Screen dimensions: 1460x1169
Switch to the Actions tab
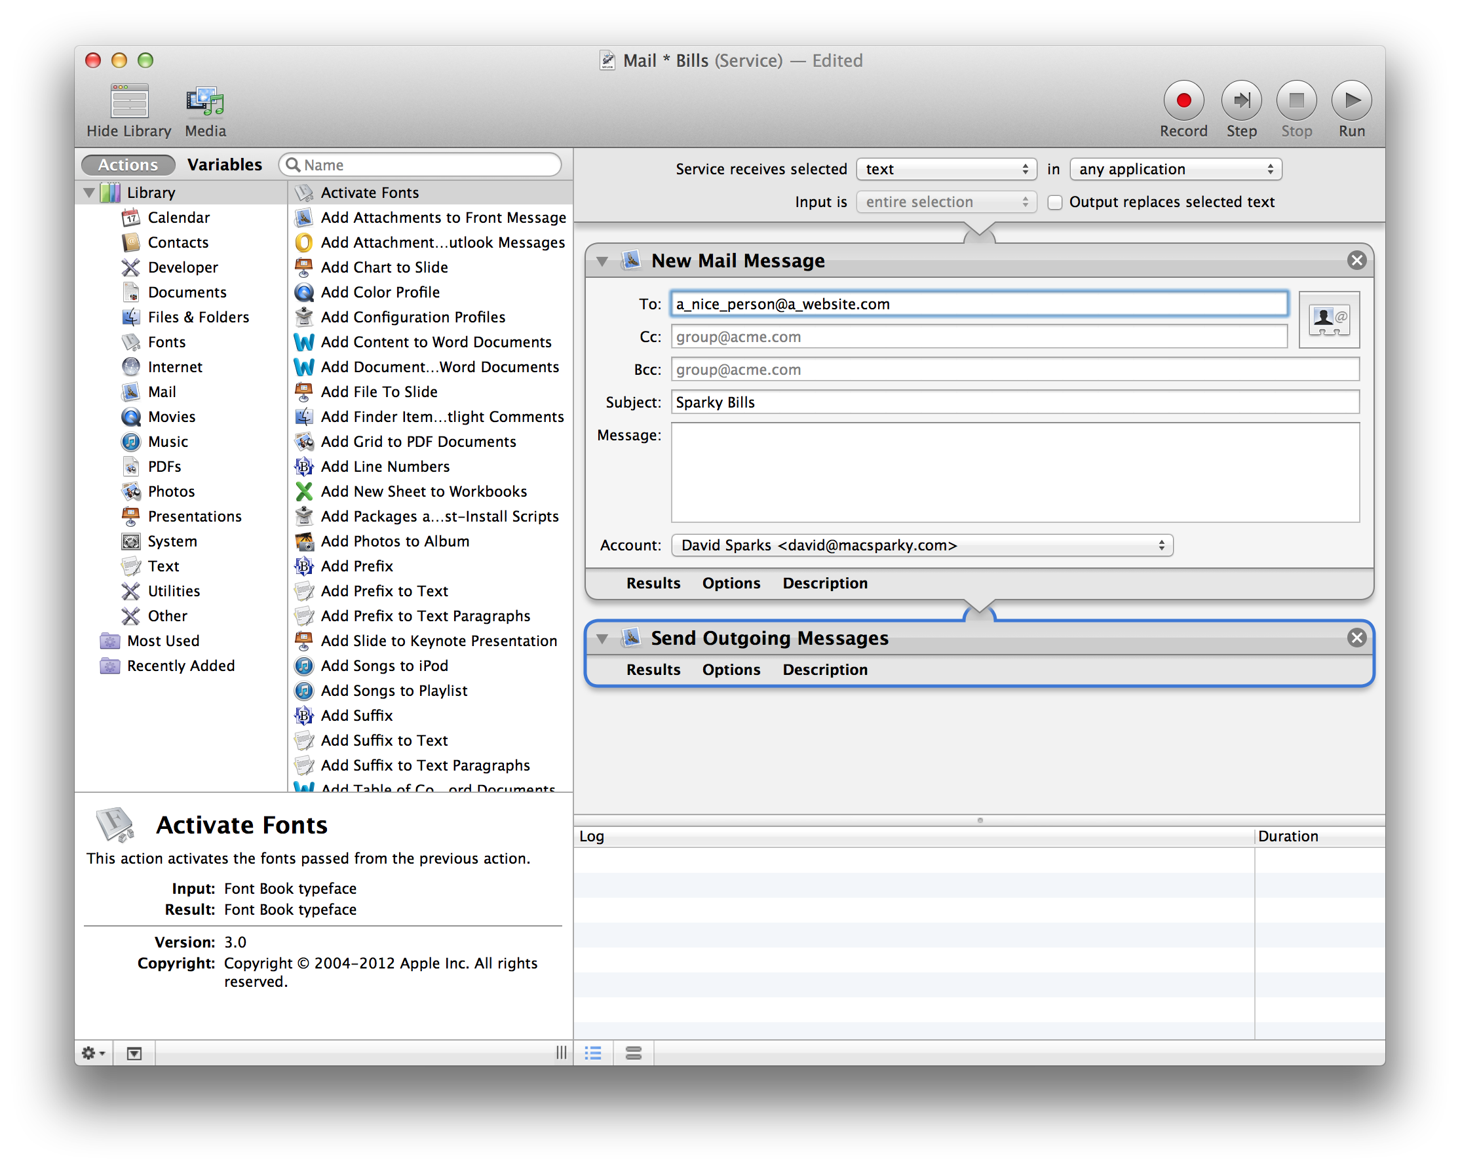coord(128,164)
